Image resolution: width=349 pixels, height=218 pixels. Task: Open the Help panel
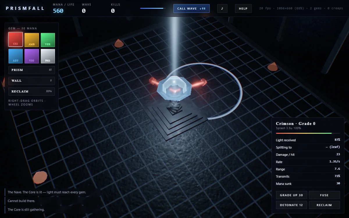point(243,8)
